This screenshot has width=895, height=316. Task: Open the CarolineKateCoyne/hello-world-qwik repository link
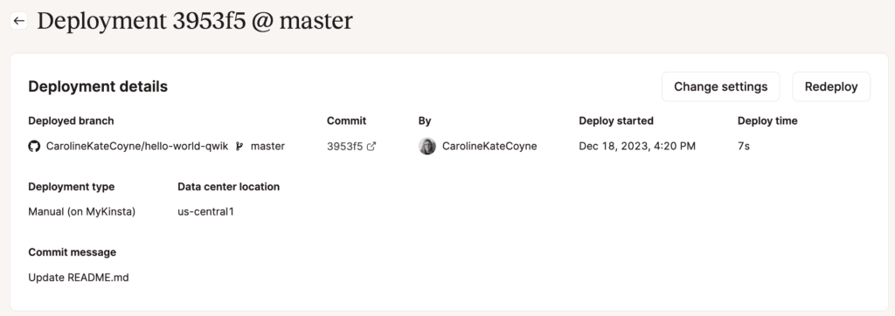(x=137, y=147)
